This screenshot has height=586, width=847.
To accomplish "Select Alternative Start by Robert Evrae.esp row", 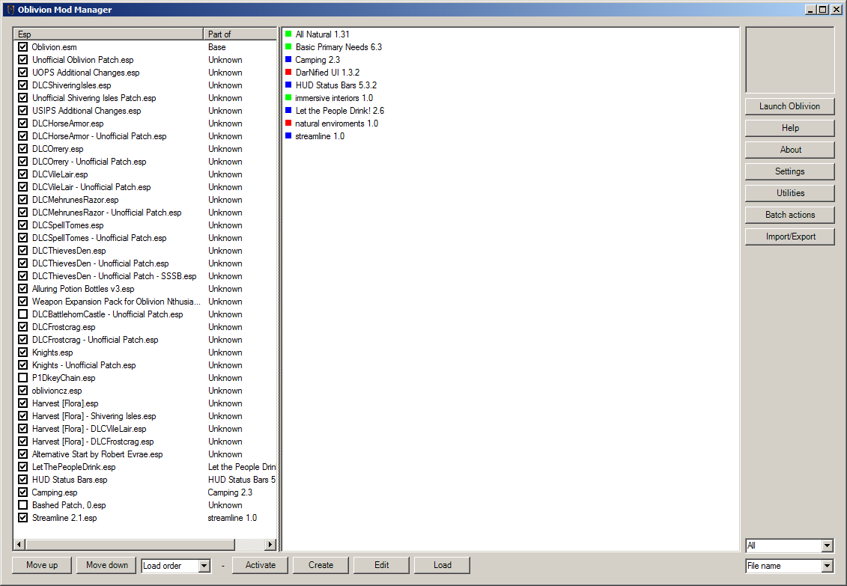I will [x=145, y=454].
